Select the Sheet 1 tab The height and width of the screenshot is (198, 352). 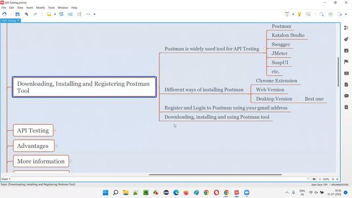pos(5,179)
